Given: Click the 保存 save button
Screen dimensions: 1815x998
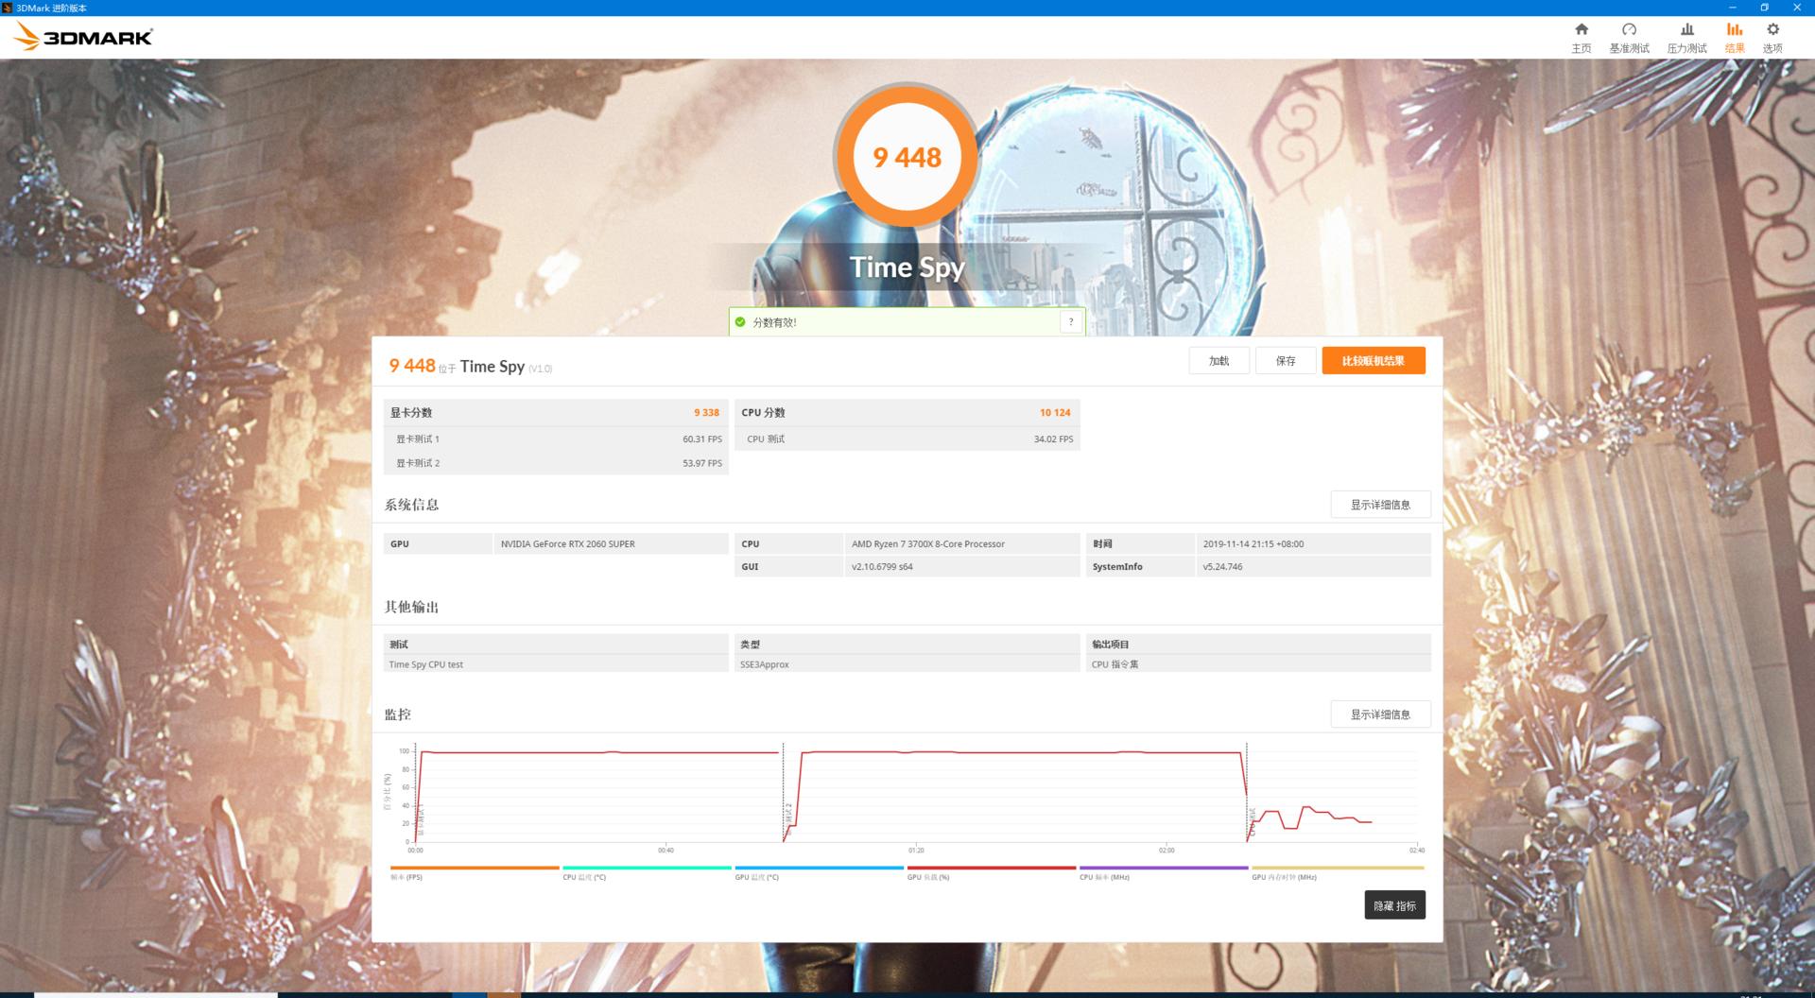Looking at the screenshot, I should (1286, 361).
